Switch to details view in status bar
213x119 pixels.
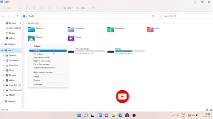207,110
